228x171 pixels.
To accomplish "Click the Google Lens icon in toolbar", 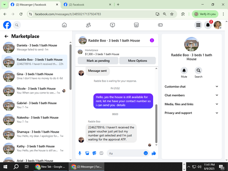I will pos(183,14).
